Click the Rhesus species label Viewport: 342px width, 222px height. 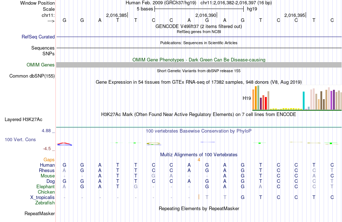point(47,170)
